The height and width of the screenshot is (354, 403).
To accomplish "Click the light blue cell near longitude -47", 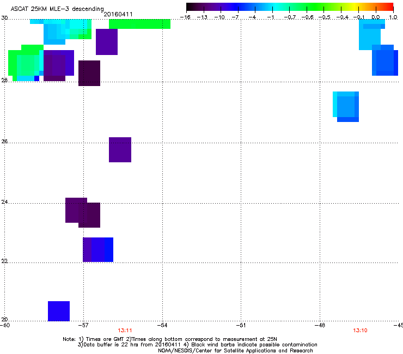I will point(346,106).
